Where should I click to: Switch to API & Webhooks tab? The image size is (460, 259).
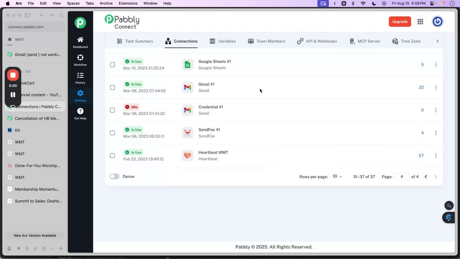[x=317, y=41]
